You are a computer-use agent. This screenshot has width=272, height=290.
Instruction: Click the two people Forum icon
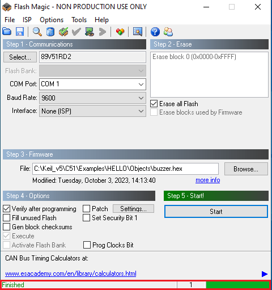pyautogui.click(x=168, y=32)
